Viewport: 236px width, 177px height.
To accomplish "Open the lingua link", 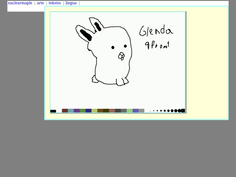I will point(71,3).
